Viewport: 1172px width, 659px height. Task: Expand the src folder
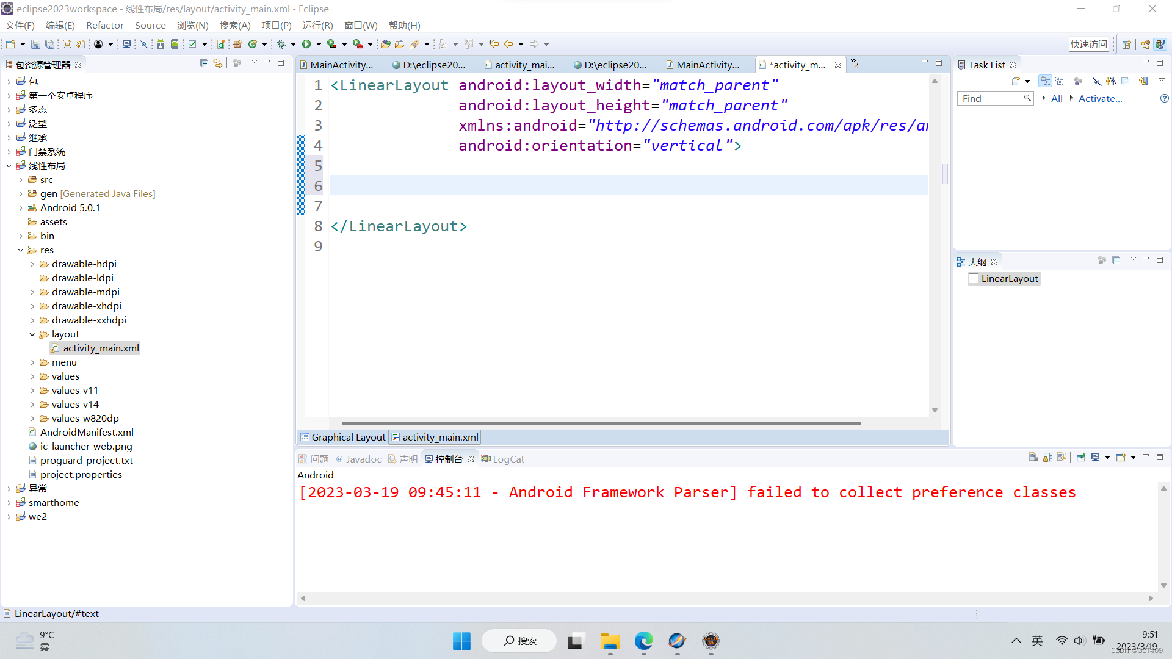(21, 180)
